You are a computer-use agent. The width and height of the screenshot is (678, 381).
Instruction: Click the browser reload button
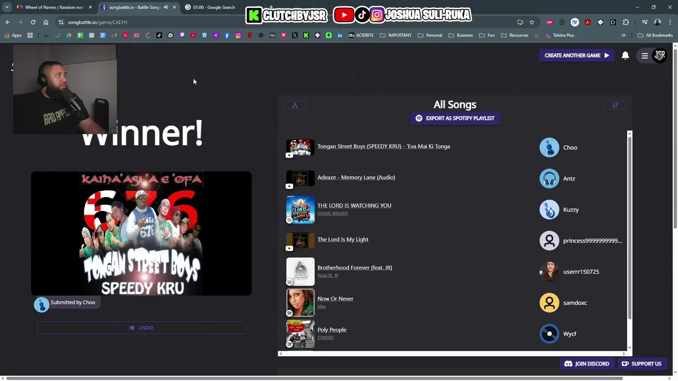(x=33, y=22)
